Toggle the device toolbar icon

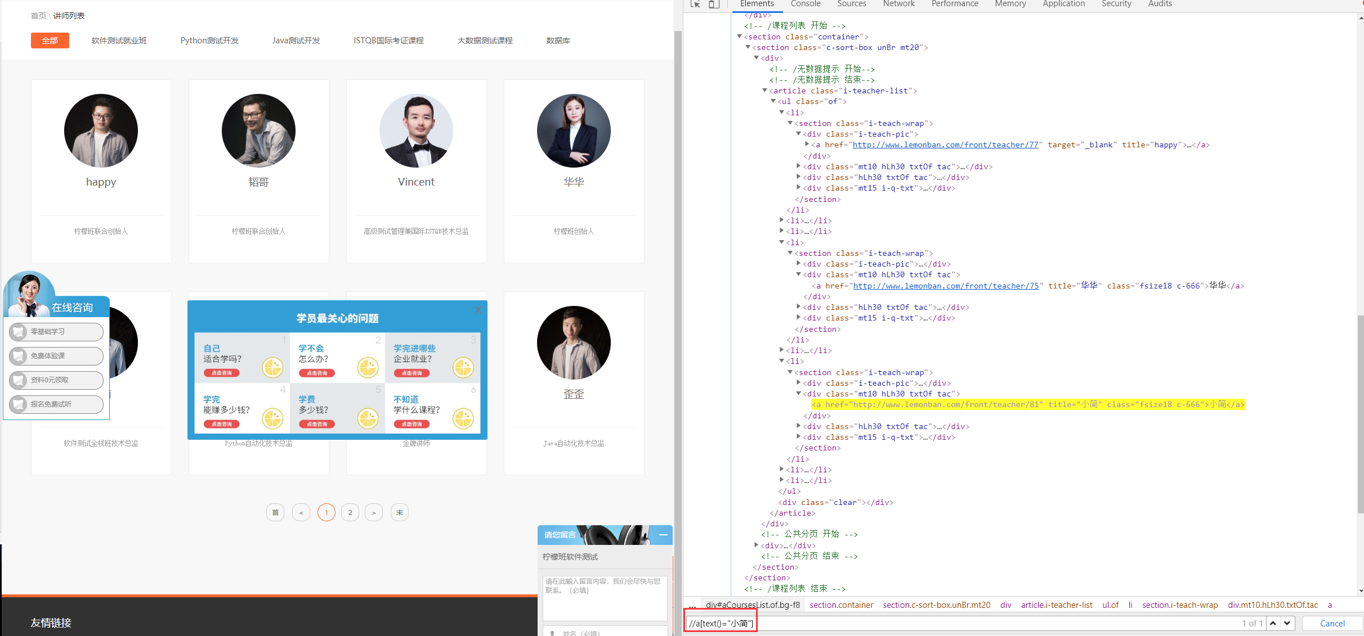click(714, 4)
